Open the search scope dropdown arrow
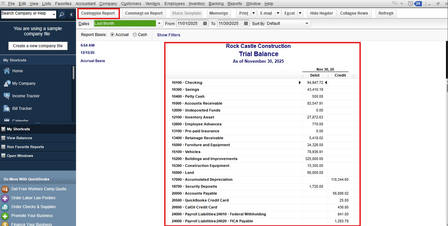This screenshot has height=226, width=448. point(54,14)
